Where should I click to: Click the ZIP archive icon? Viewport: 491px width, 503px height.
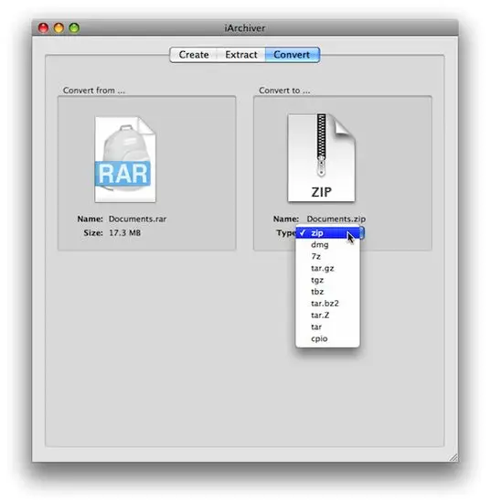click(x=321, y=157)
